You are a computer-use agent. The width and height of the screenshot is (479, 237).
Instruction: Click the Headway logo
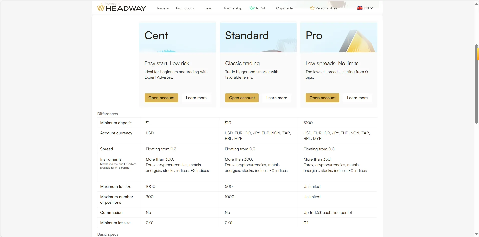121,8
